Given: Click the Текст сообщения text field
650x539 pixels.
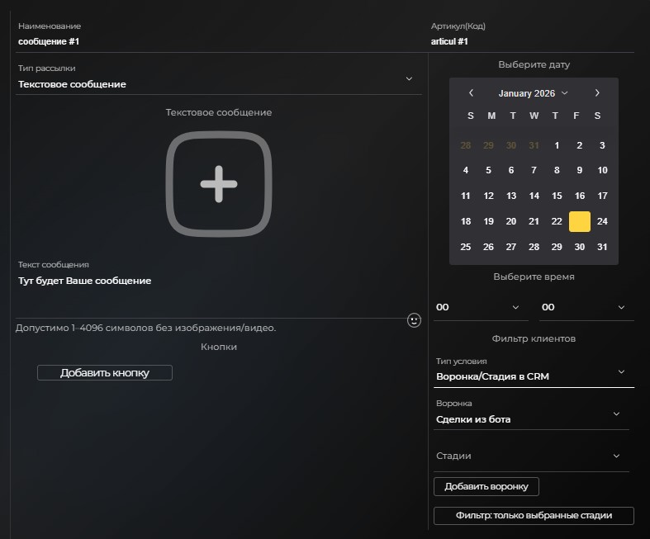Looking at the screenshot, I should tap(211, 281).
